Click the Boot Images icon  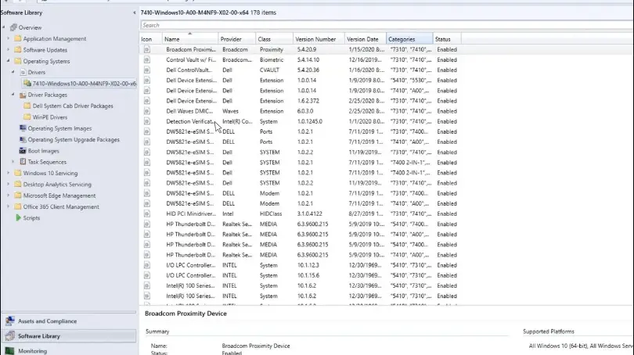[x=23, y=151]
